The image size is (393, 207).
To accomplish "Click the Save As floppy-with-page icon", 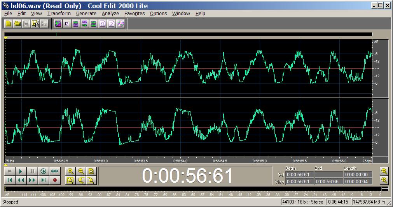I will (35, 24).
